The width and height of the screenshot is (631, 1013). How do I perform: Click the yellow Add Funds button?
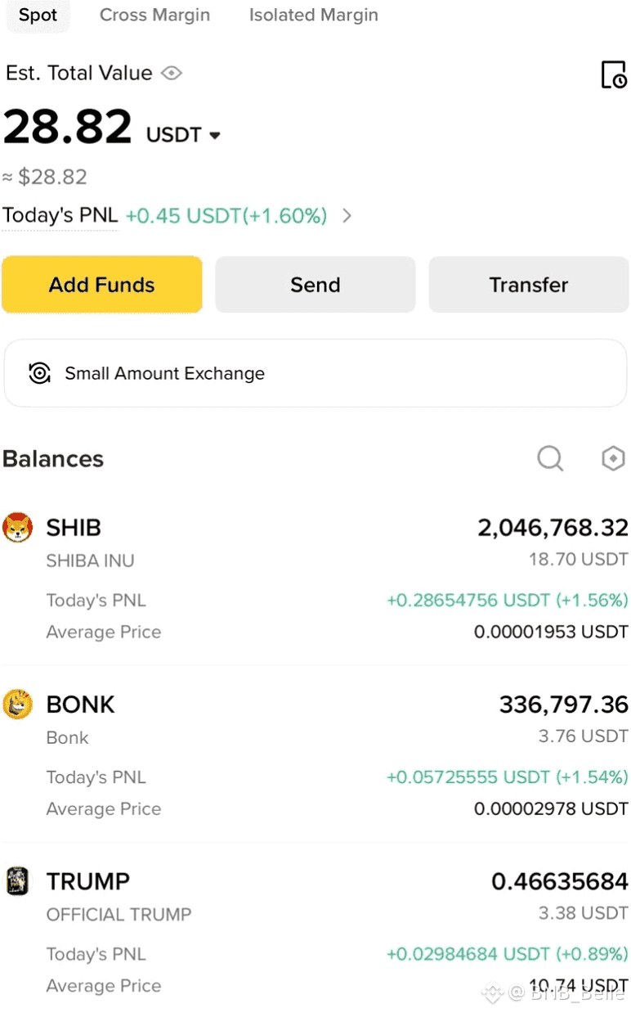(102, 285)
